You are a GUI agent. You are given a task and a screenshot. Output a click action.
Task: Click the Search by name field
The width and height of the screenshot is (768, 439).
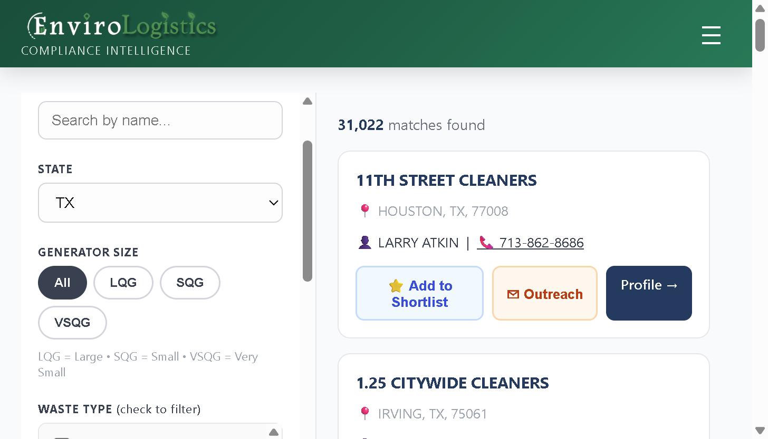(x=160, y=121)
